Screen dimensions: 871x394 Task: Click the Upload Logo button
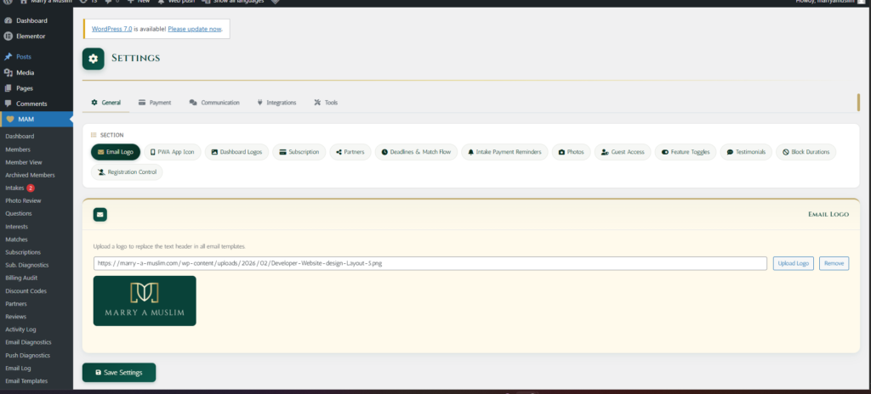[794, 263]
